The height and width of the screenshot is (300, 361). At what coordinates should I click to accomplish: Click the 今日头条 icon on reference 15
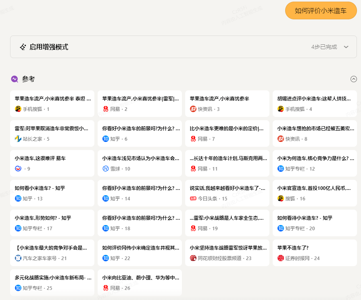[x=193, y=198]
